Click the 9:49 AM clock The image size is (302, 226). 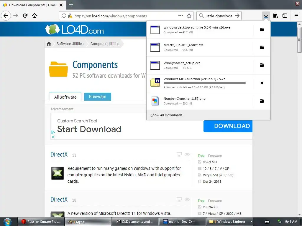pyautogui.click(x=291, y=222)
